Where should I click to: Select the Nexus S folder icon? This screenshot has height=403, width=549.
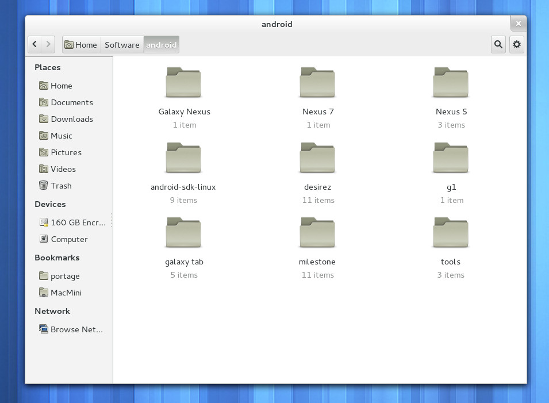(451, 82)
